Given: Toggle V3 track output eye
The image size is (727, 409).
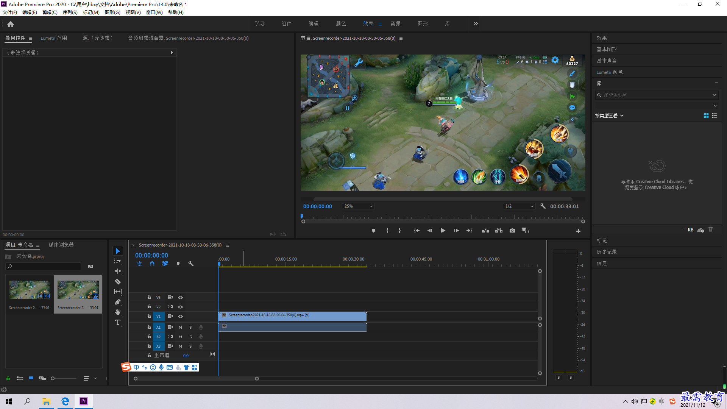Looking at the screenshot, I should (181, 298).
